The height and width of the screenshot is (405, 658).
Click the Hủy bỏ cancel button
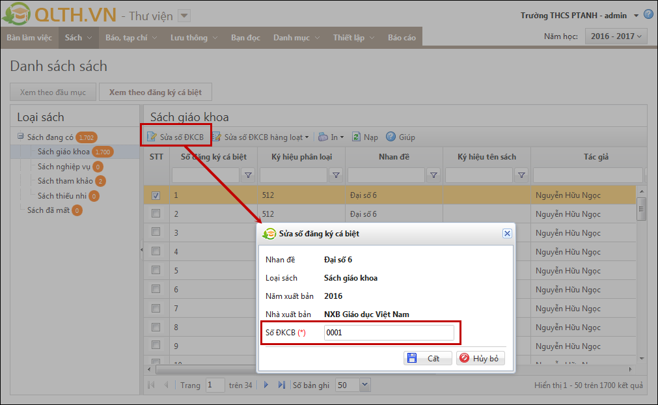[x=480, y=358]
